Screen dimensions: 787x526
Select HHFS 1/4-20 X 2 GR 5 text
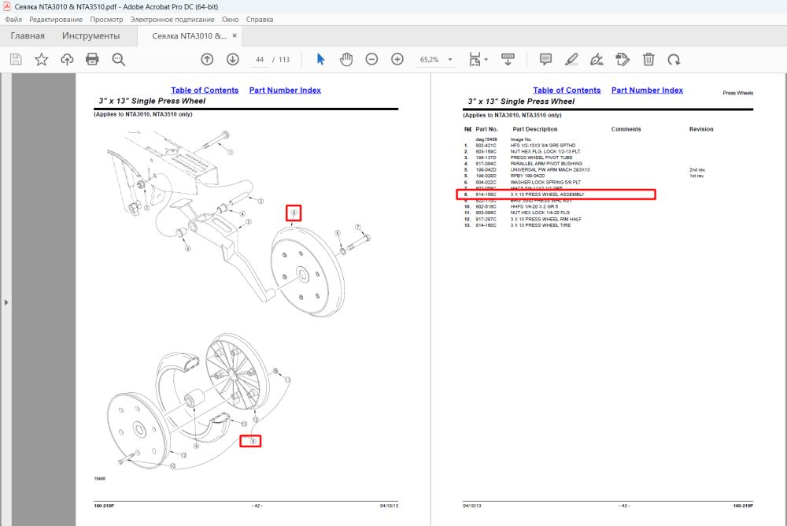(x=534, y=206)
